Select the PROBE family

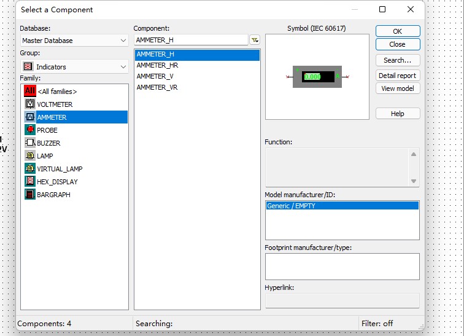(47, 130)
